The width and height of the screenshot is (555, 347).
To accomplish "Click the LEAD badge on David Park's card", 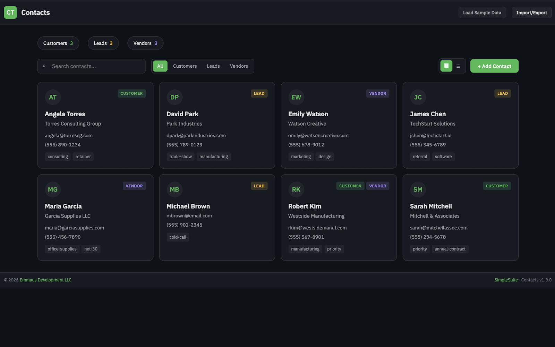I will (x=259, y=93).
